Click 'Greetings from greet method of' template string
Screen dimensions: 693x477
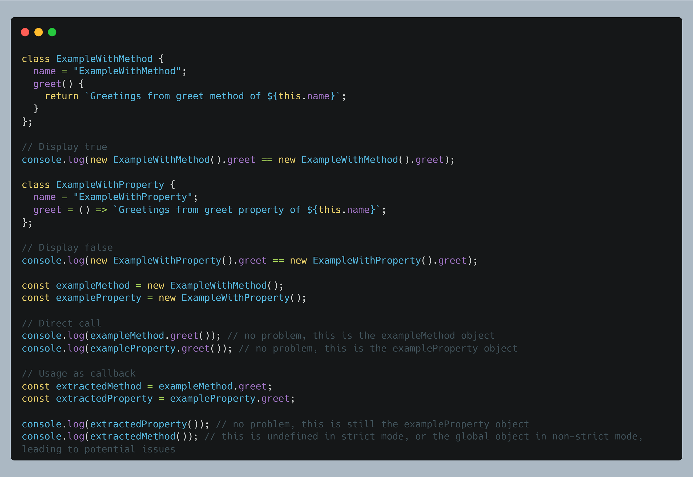pos(175,96)
